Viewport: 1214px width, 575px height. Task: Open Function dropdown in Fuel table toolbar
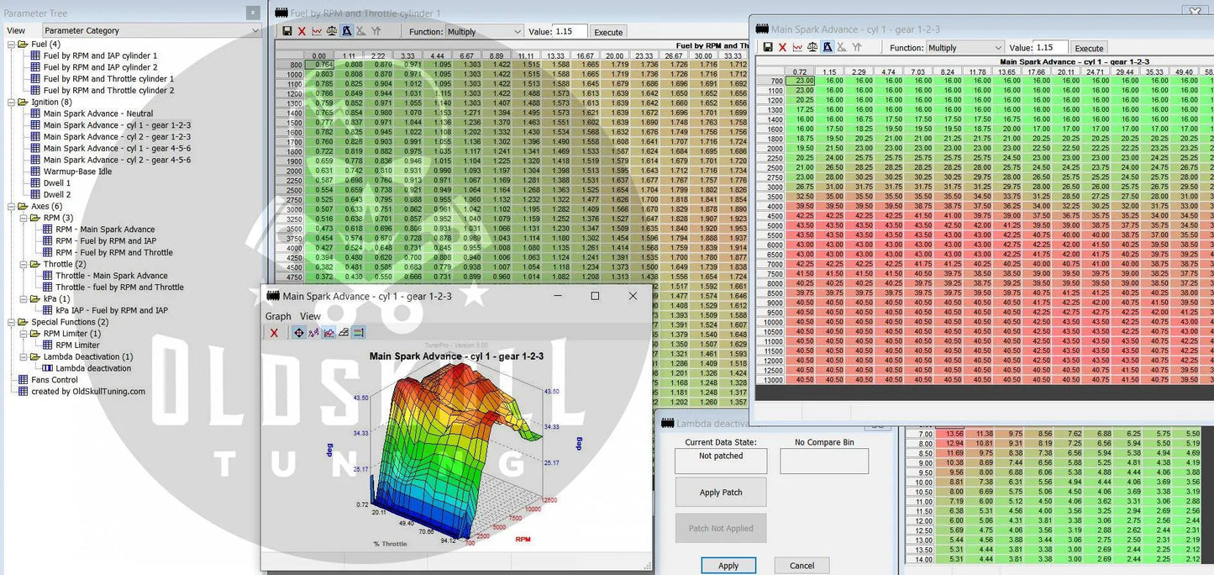pyautogui.click(x=485, y=32)
